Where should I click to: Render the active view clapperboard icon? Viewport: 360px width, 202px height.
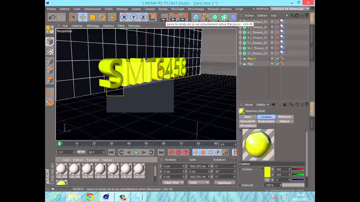coord(164,17)
